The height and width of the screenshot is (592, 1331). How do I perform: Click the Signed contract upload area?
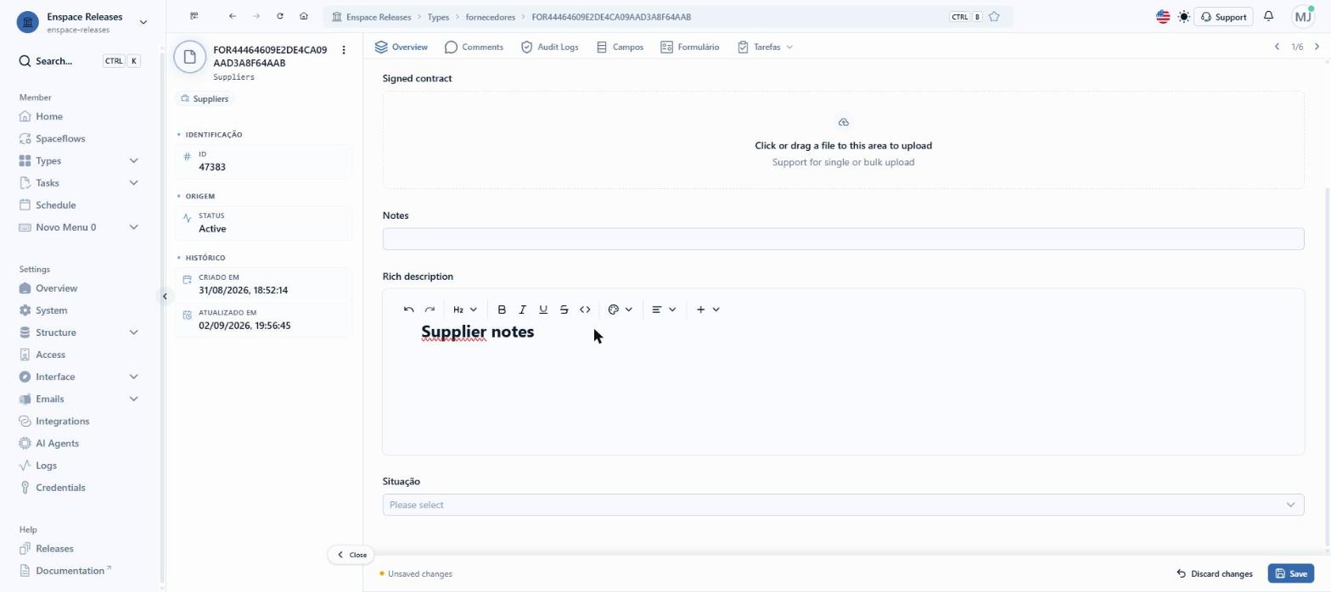[843, 140]
